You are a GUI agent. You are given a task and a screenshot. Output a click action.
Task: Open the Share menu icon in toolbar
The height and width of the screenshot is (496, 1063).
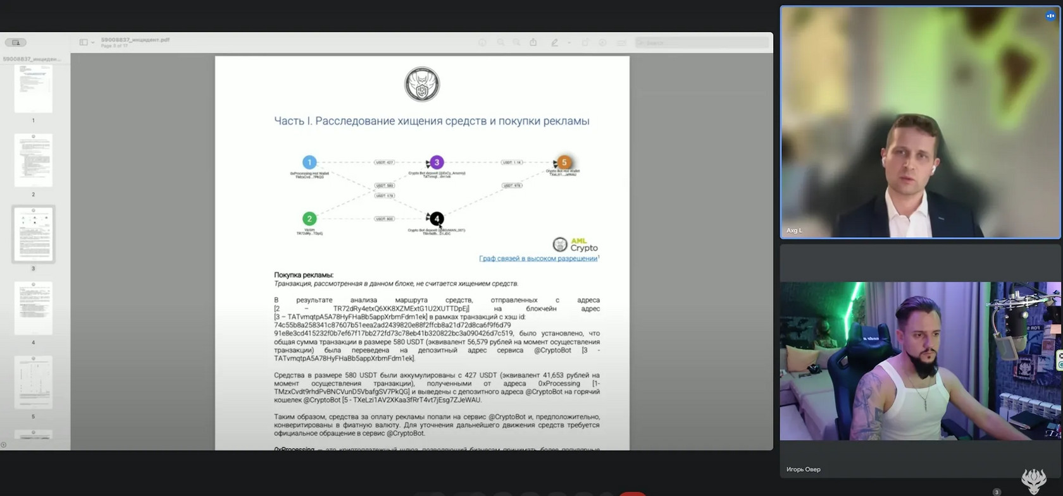point(533,42)
